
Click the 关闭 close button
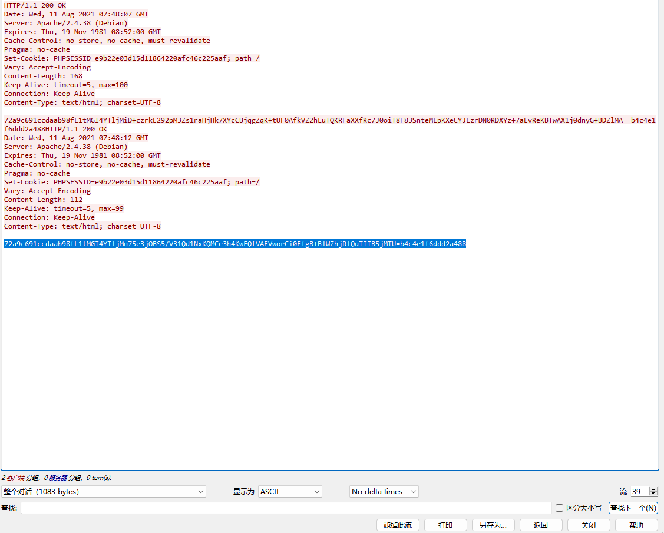[588, 525]
